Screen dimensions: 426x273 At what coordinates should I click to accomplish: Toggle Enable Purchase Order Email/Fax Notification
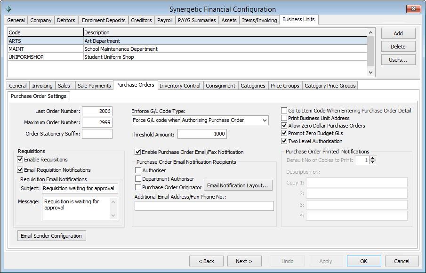(x=138, y=152)
